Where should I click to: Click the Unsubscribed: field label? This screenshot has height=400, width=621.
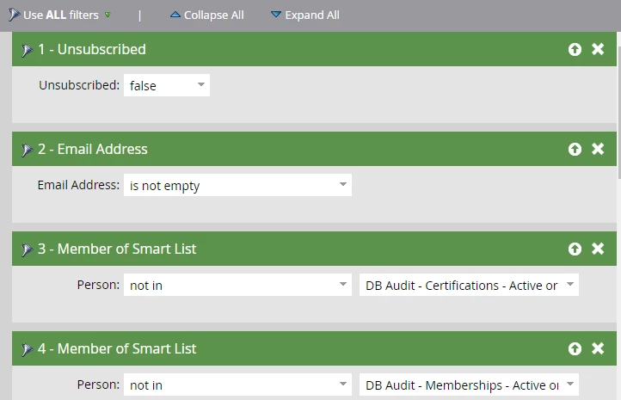pyautogui.click(x=79, y=85)
